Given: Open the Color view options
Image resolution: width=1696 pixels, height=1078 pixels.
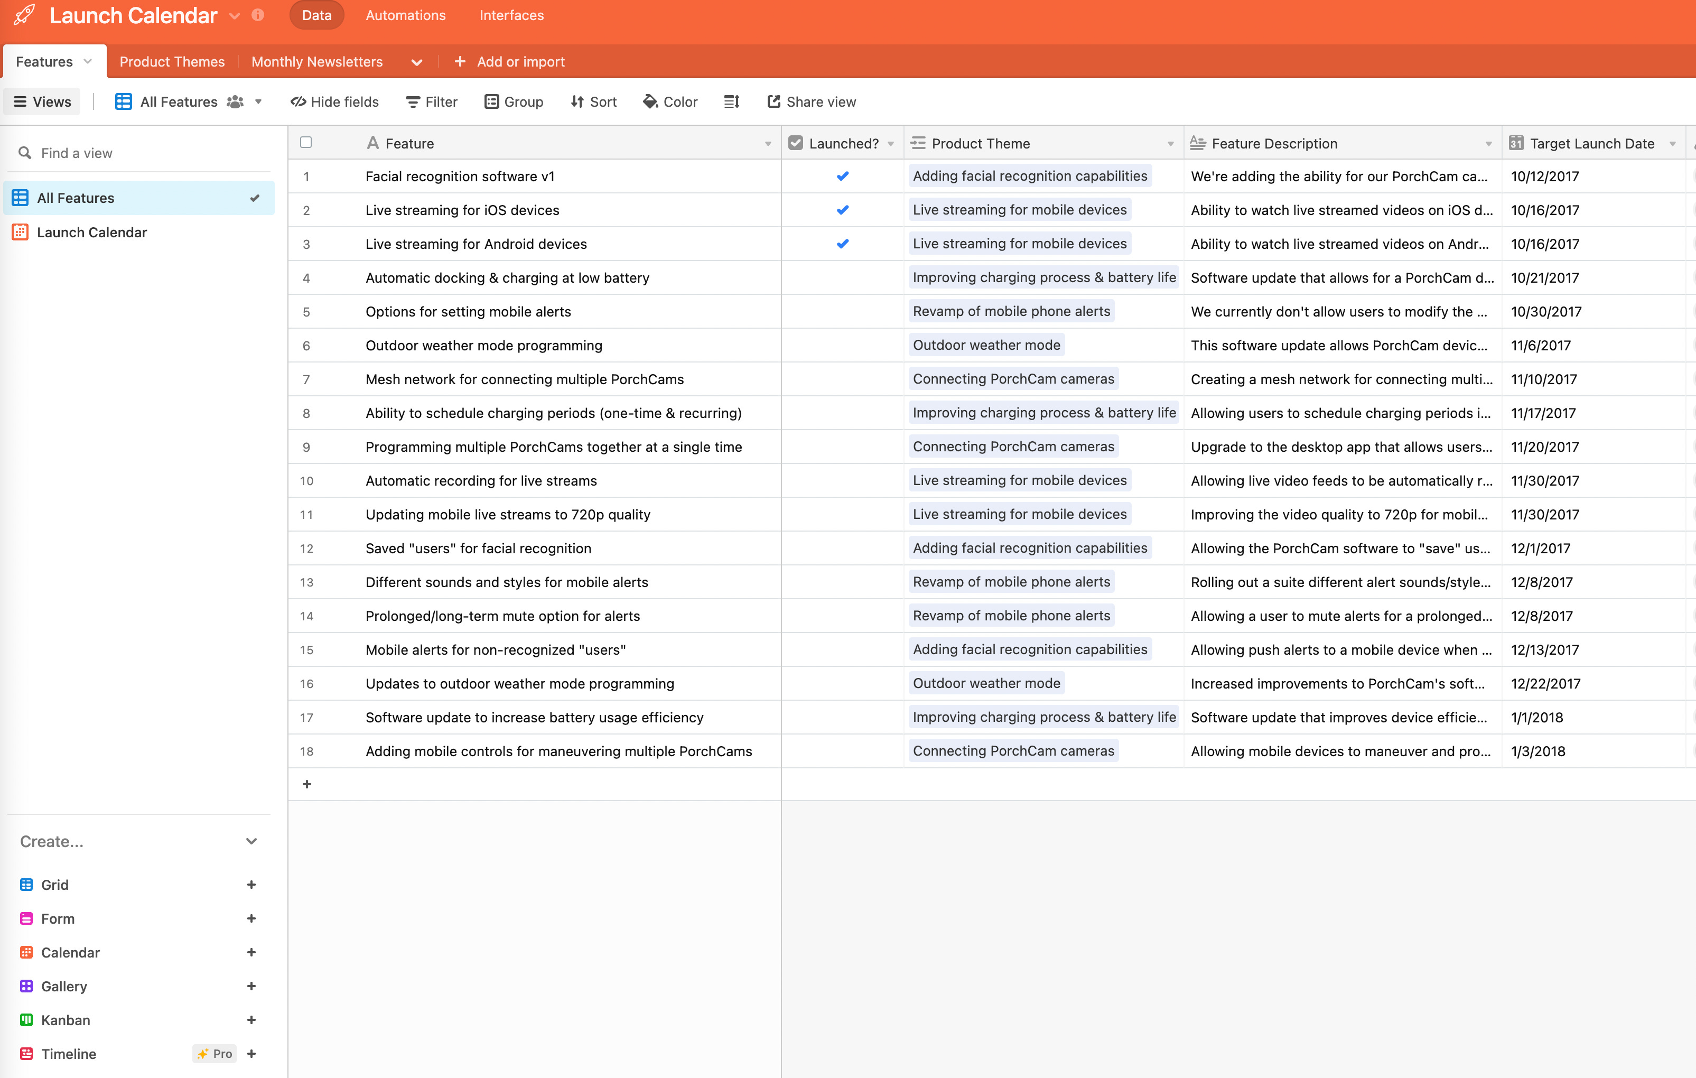Looking at the screenshot, I should [x=670, y=101].
